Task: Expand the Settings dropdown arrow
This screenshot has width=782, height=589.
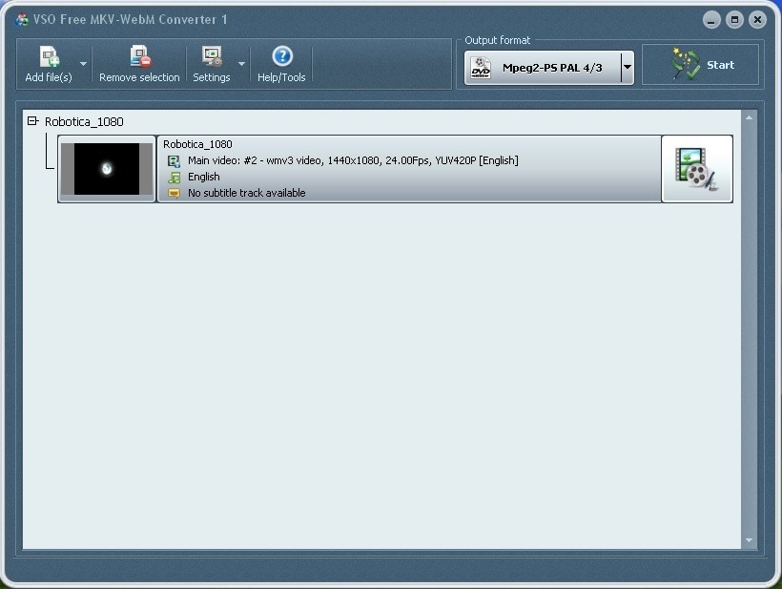Action: (x=242, y=64)
